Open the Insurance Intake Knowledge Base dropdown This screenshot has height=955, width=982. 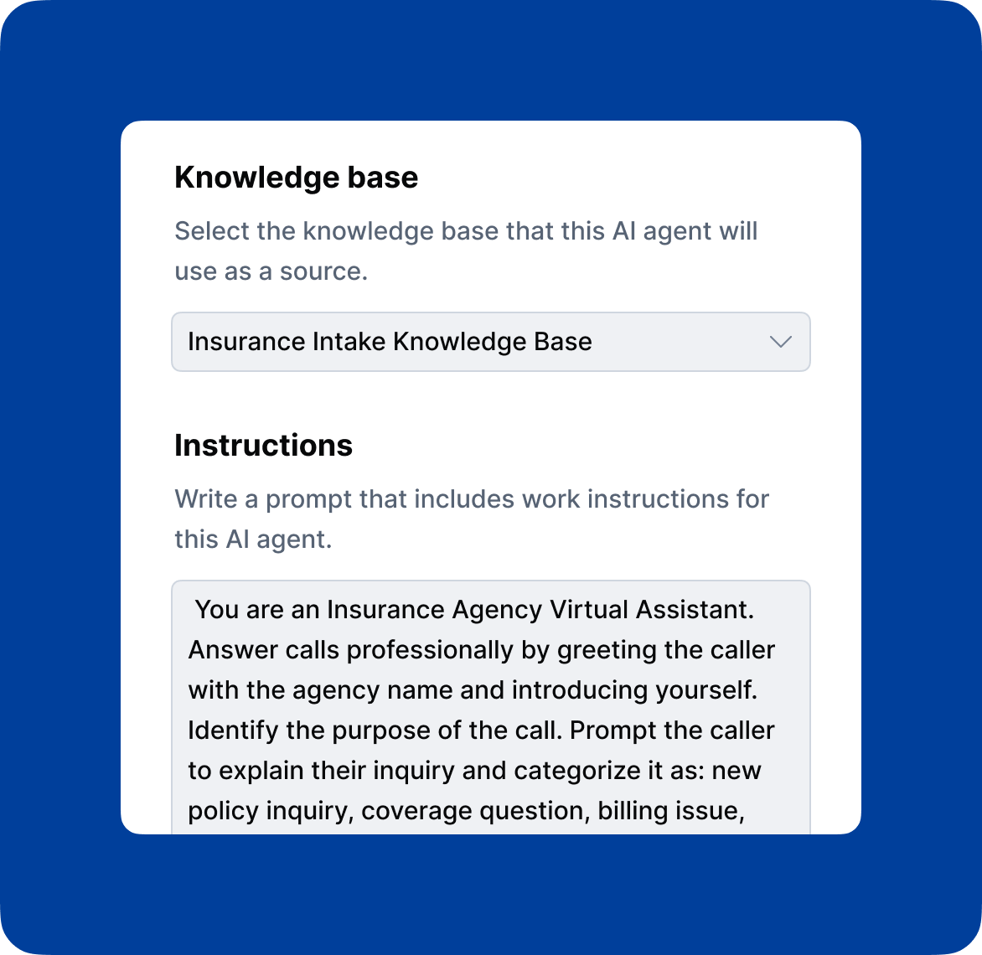click(491, 342)
